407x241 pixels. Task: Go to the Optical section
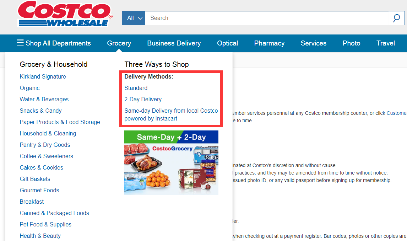227,43
